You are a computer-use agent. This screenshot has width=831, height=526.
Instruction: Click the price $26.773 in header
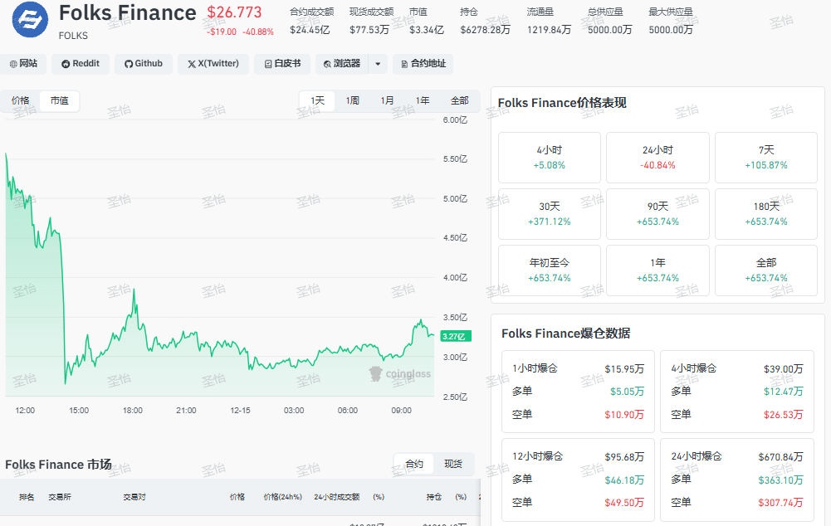pyautogui.click(x=234, y=12)
